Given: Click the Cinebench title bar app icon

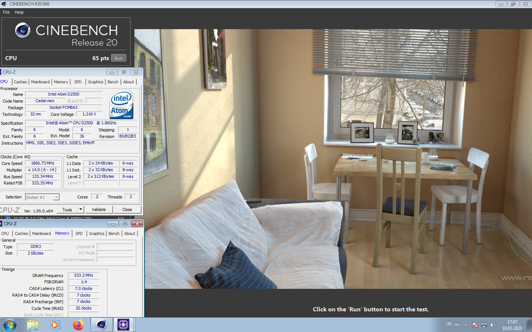Looking at the screenshot, I should (4, 4).
